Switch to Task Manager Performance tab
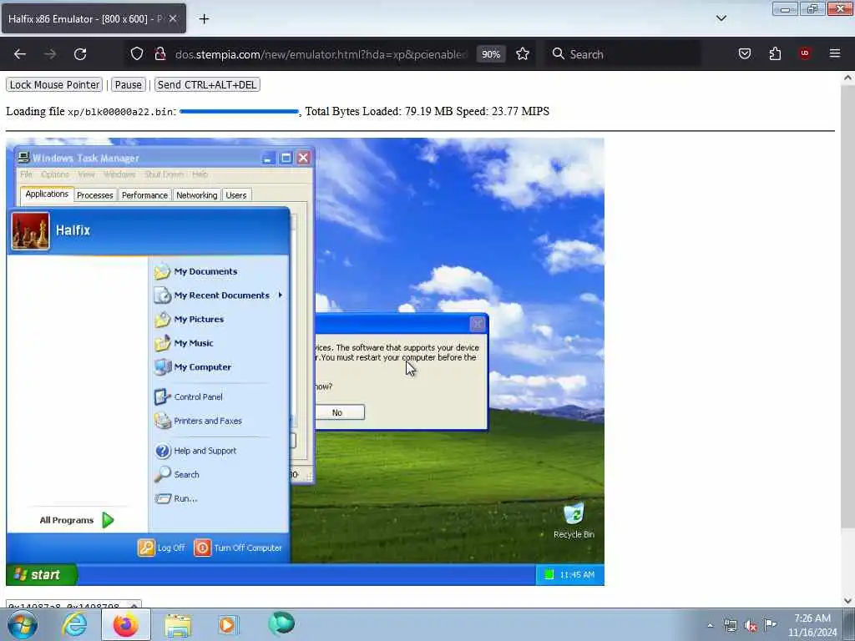The height and width of the screenshot is (641, 855). point(144,195)
